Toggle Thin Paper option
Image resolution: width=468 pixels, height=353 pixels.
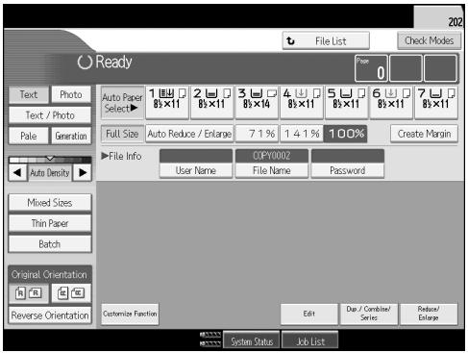click(50, 223)
